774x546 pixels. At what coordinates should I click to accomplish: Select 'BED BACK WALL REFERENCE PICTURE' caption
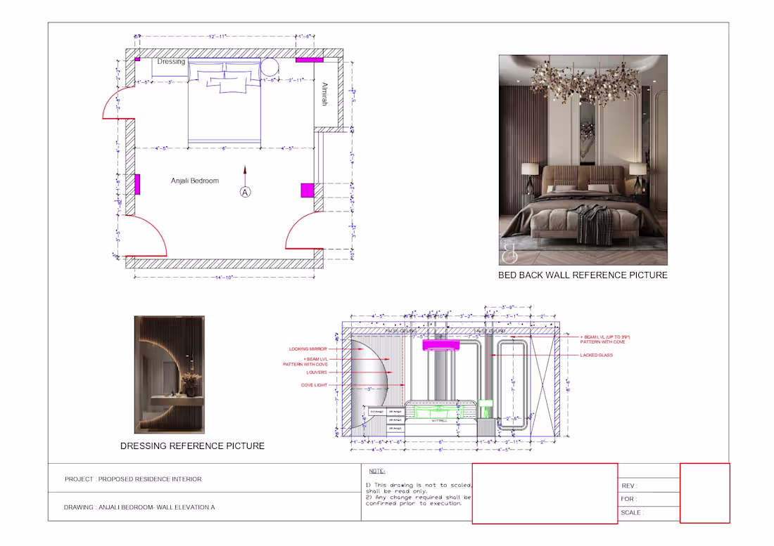[x=583, y=275]
